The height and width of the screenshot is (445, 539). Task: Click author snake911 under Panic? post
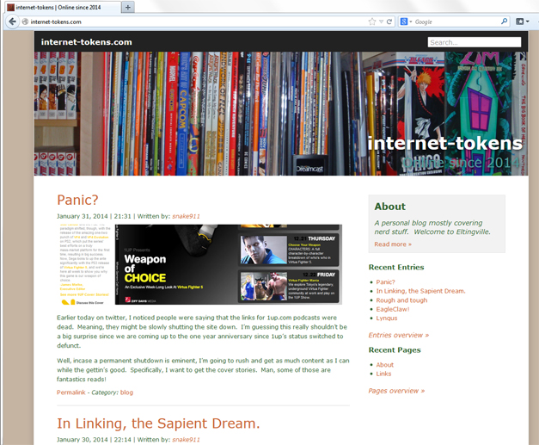point(186,216)
